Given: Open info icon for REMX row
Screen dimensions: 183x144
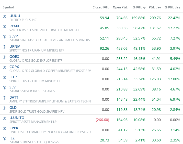Looking at the screenshot, I should pos(4,27).
